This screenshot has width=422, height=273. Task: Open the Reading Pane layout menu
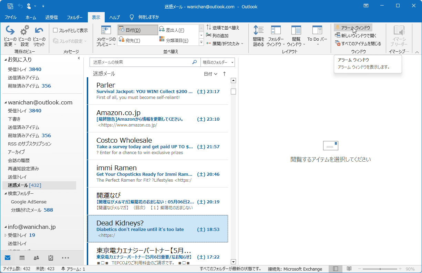point(296,36)
